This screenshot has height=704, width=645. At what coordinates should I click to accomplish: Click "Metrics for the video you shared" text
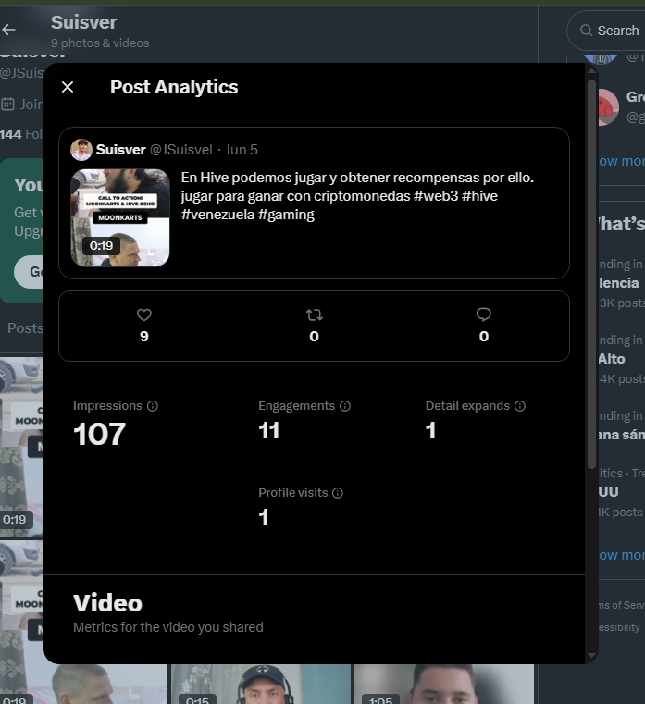click(168, 627)
